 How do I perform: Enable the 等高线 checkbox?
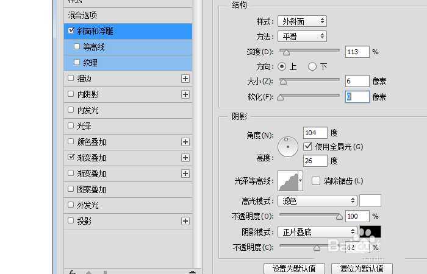(76, 46)
